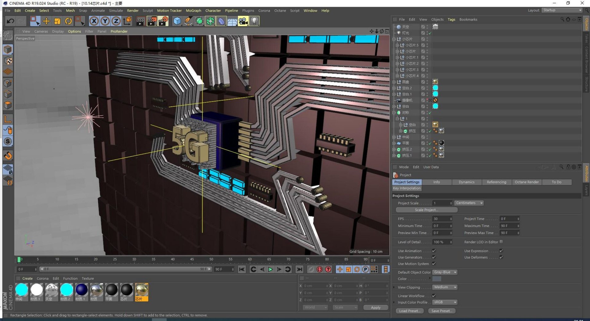
Task: Open the Input Color Profile sRGB dropdown
Action: [445, 302]
